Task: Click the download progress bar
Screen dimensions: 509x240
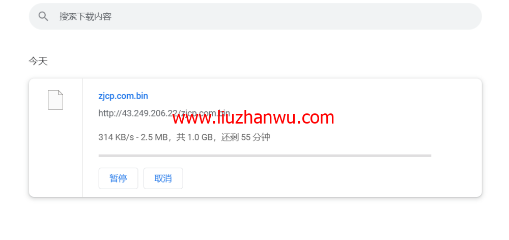Action: pos(265,156)
